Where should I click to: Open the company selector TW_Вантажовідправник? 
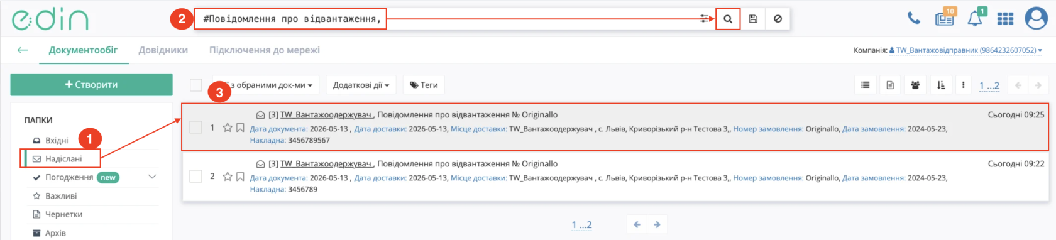[x=965, y=50]
